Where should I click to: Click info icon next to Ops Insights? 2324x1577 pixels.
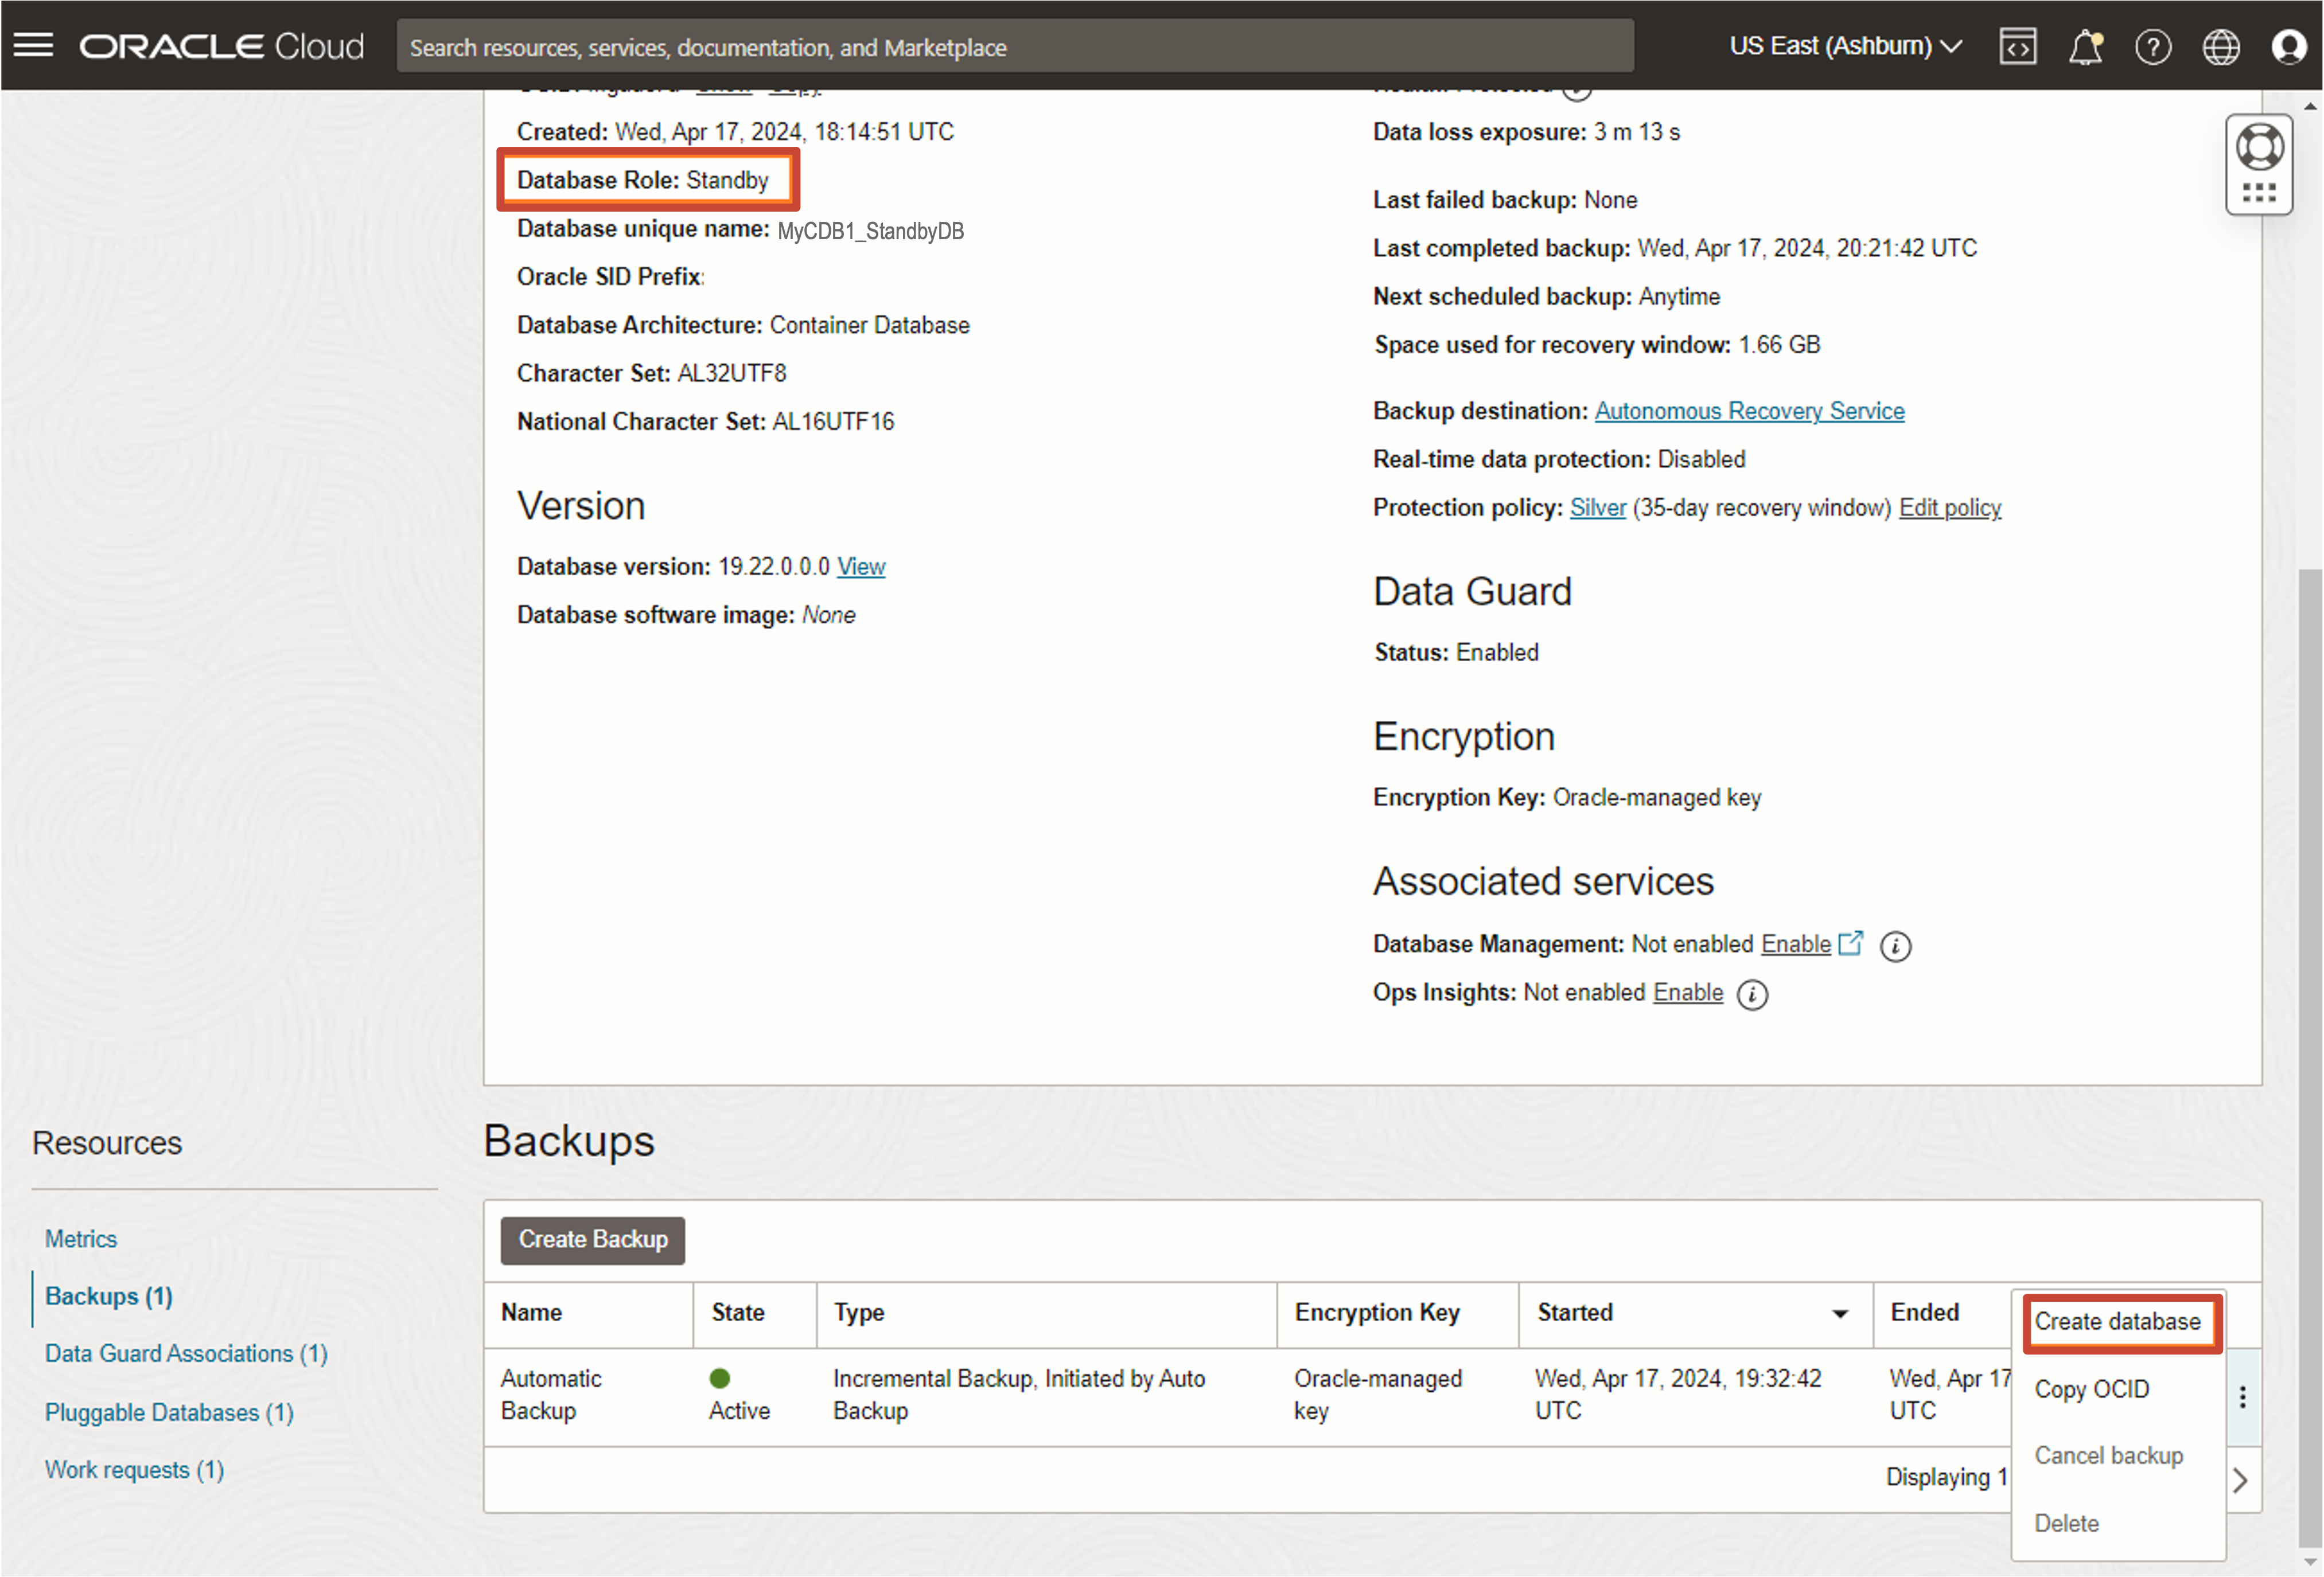(x=1752, y=994)
